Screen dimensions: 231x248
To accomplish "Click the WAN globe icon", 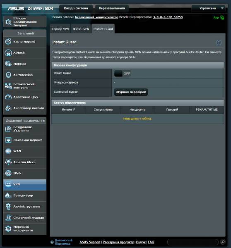I will tap(8, 151).
